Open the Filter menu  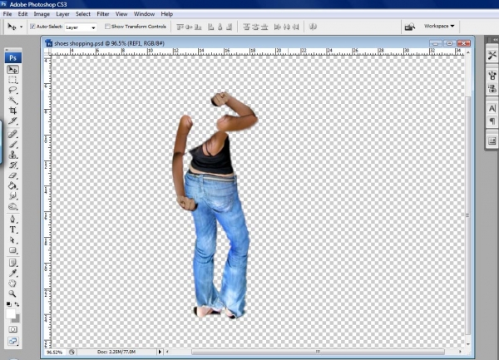(x=103, y=14)
